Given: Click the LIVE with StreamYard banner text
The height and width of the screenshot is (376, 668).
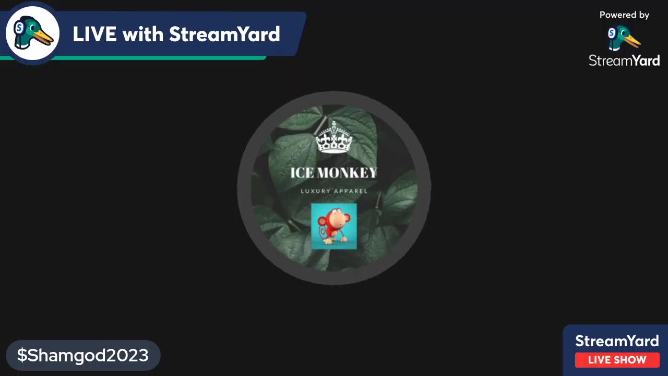Looking at the screenshot, I should 176,34.
